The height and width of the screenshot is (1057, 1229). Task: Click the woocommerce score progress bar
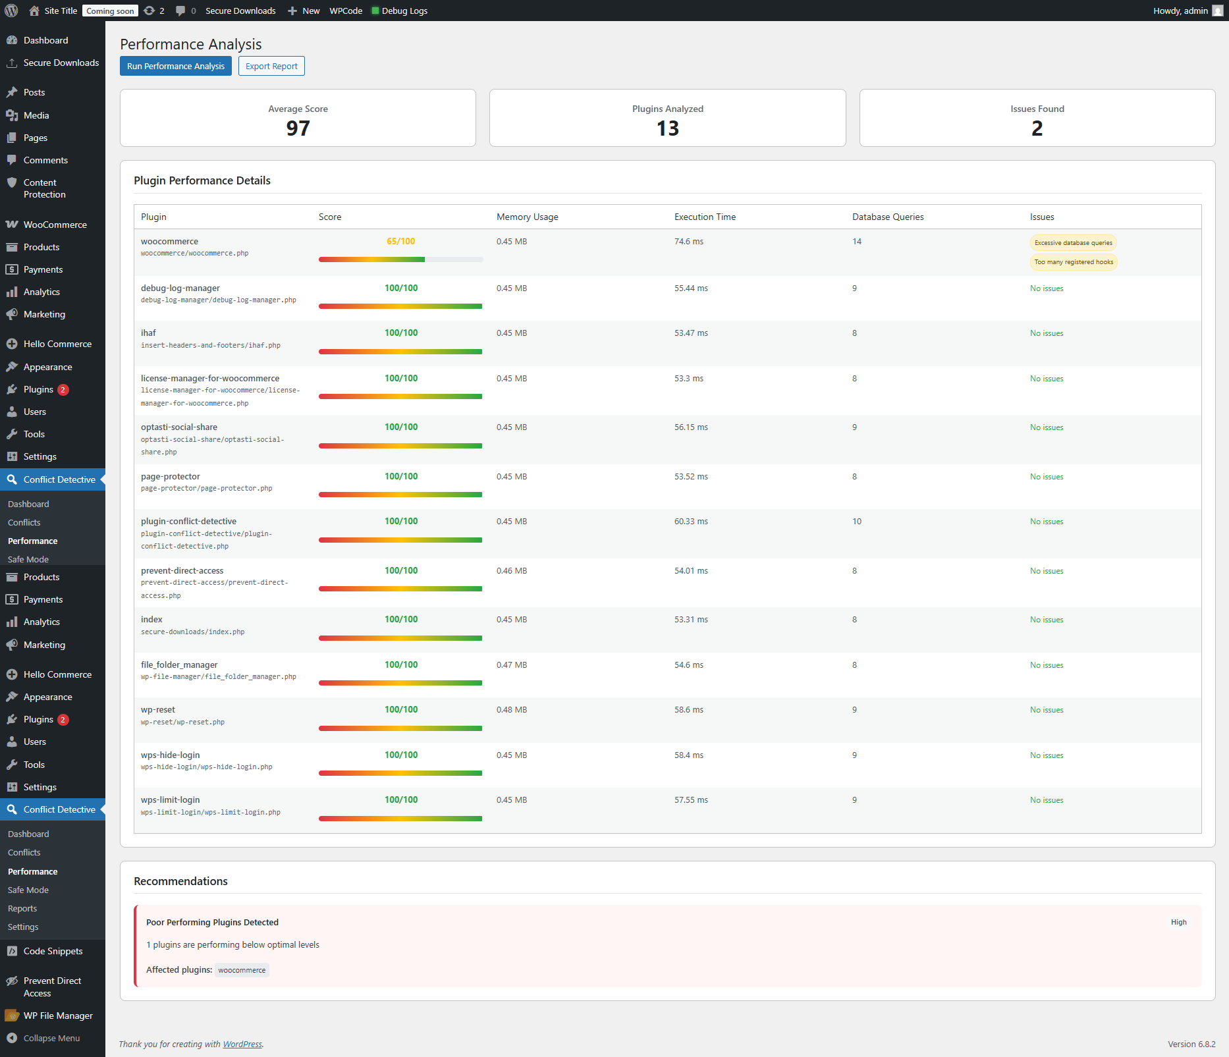pyautogui.click(x=400, y=259)
